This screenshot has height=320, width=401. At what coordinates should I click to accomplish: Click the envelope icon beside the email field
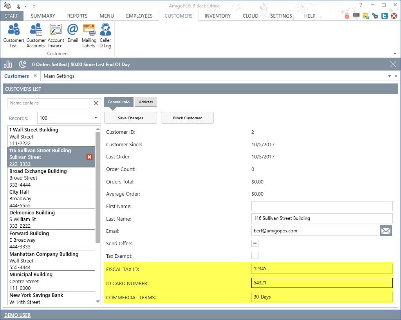(x=386, y=231)
